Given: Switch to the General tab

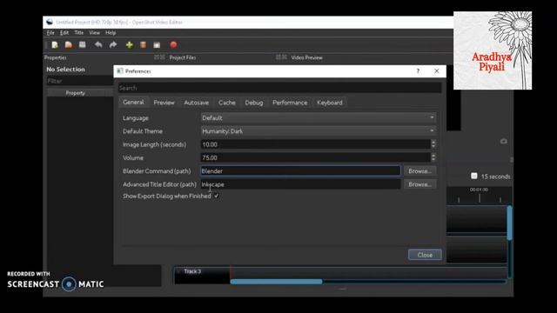Looking at the screenshot, I should coord(133,103).
